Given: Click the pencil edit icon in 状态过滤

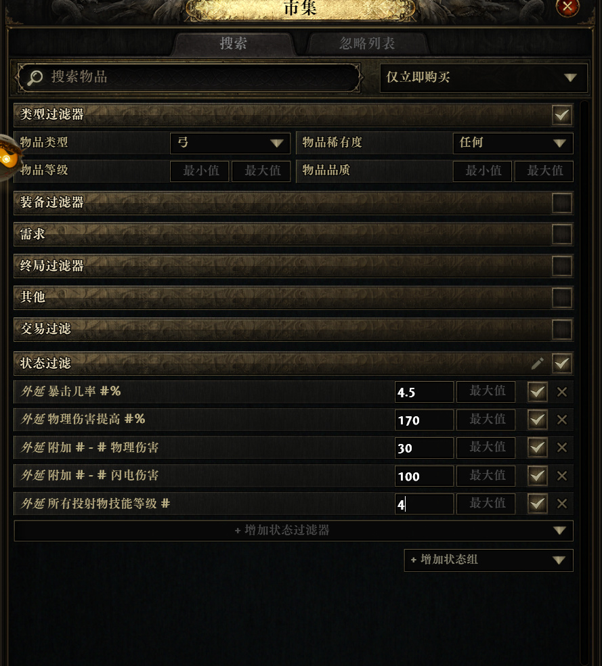Looking at the screenshot, I should (538, 363).
